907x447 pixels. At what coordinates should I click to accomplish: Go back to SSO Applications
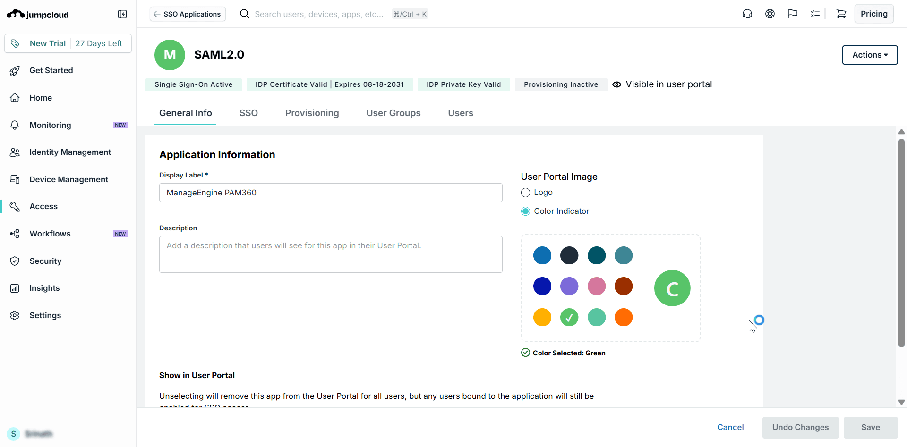tap(188, 14)
